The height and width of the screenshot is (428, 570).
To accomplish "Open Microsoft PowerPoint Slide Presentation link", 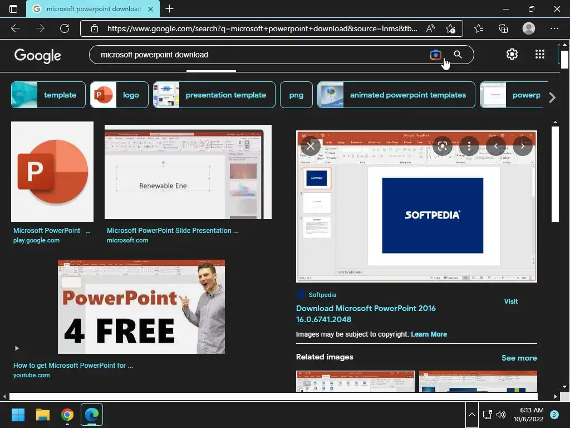I will tap(173, 230).
